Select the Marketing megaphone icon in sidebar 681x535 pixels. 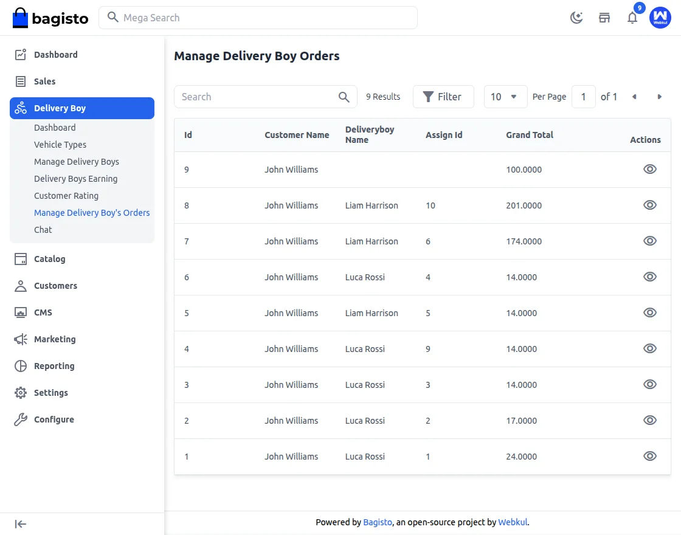[20, 339]
